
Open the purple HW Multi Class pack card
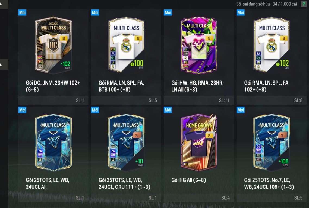pyautogui.click(x=199, y=45)
